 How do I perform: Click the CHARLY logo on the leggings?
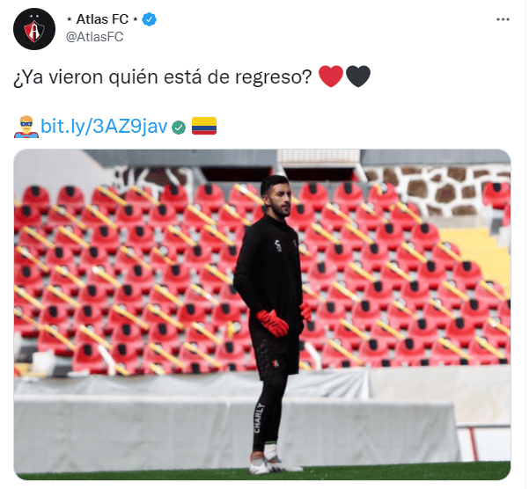pos(259,418)
